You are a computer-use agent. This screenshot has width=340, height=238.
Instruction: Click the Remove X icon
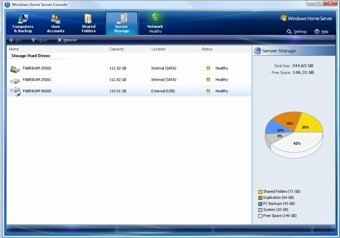pos(59,40)
